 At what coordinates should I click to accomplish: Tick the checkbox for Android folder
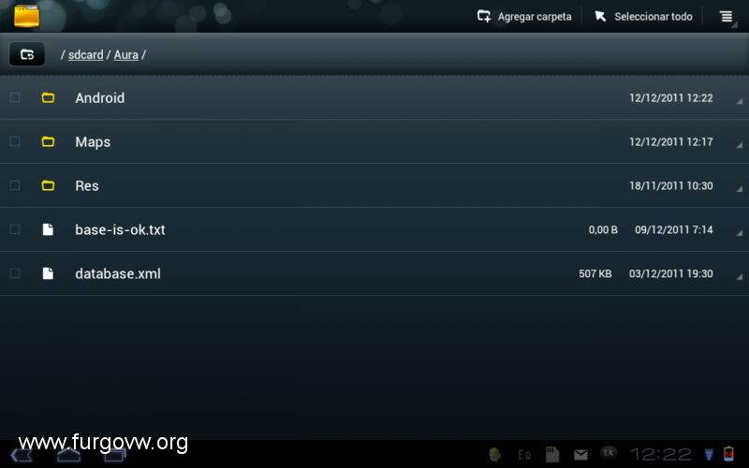[15, 97]
